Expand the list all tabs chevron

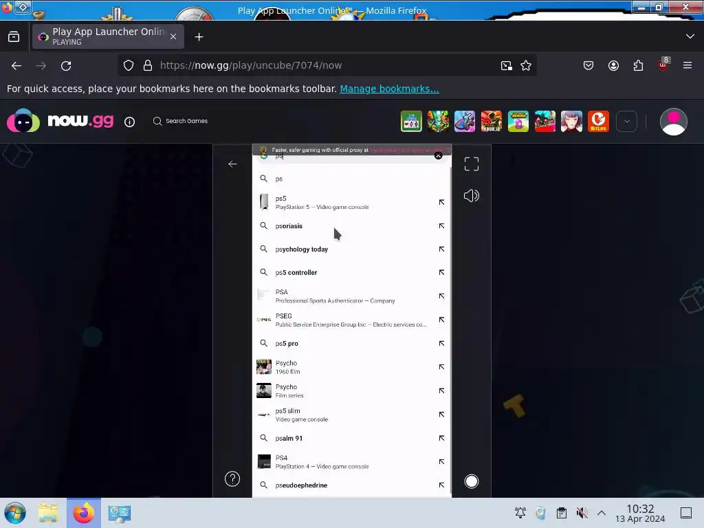690,36
